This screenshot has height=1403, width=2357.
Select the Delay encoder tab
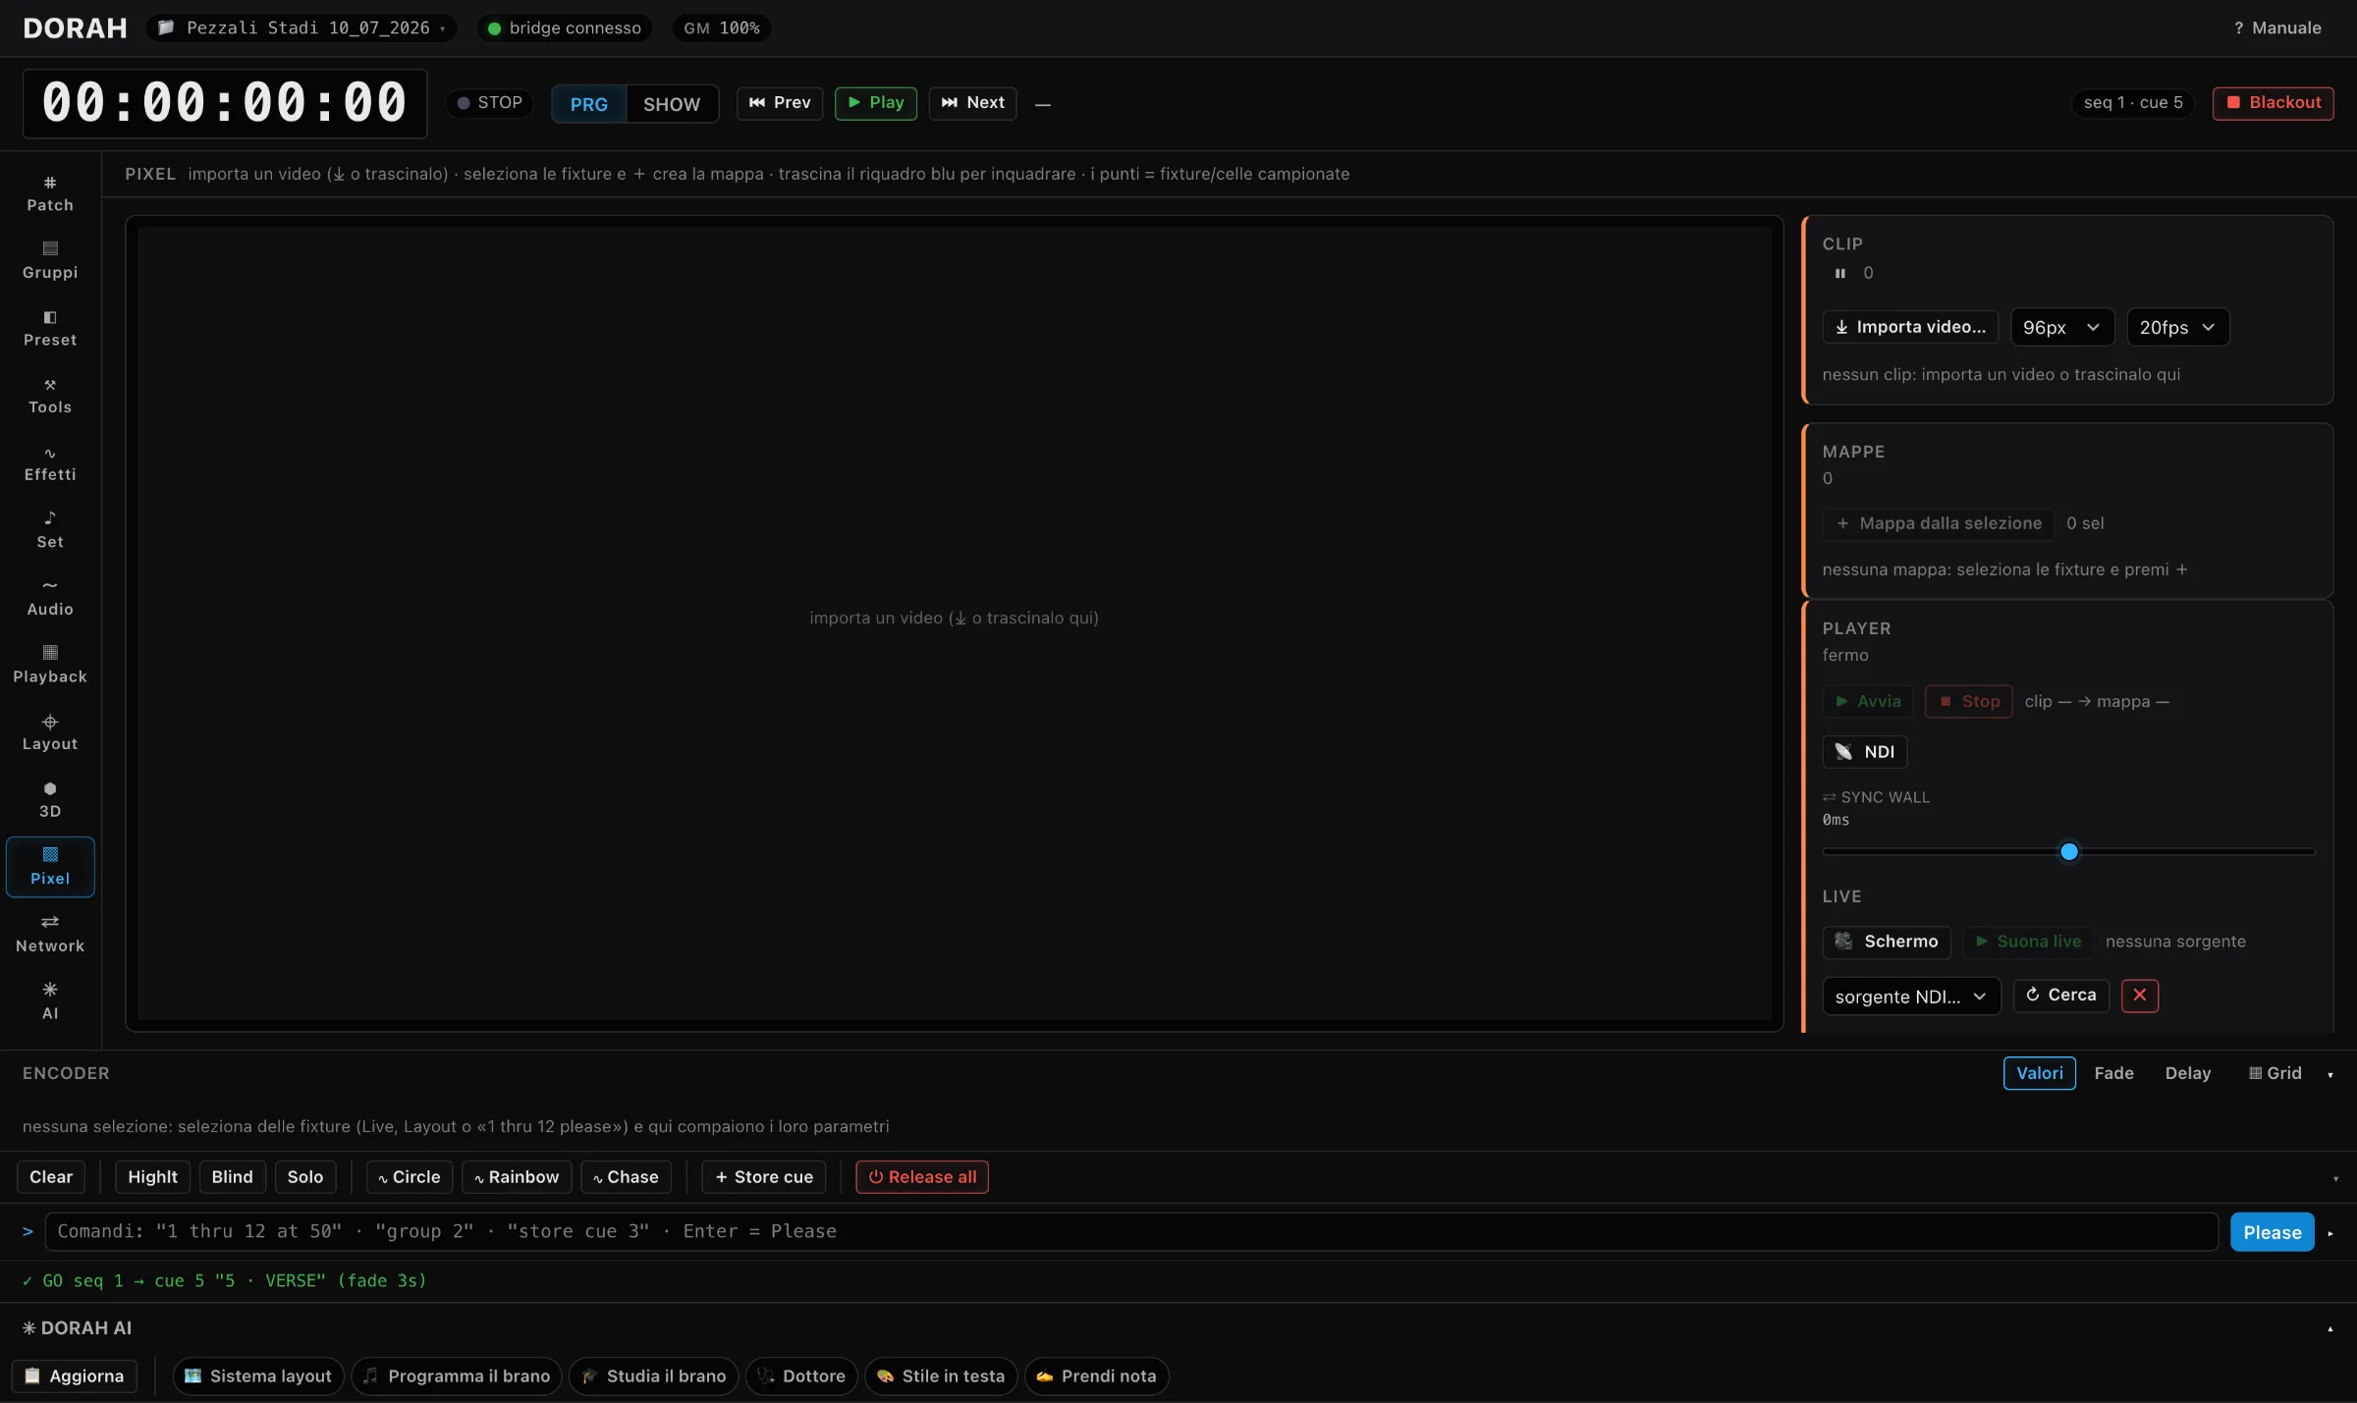click(x=2188, y=1074)
